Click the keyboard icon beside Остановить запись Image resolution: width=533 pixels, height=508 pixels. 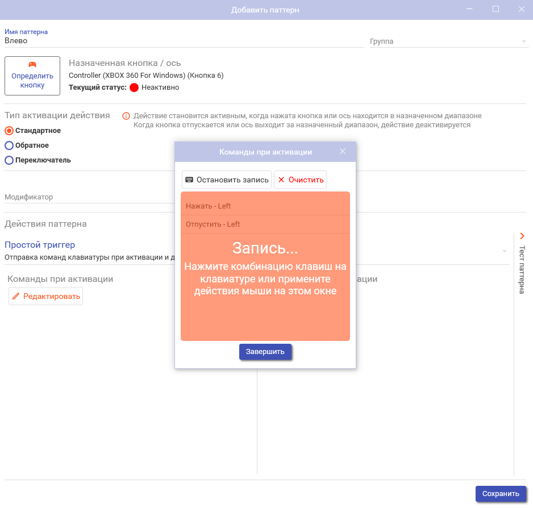189,180
